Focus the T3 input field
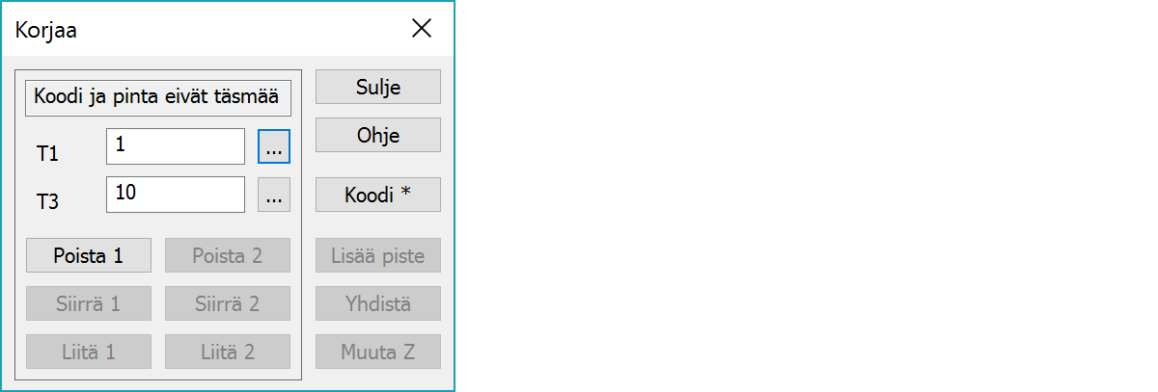Viewport: 1158px width, 392px height. coord(176,195)
